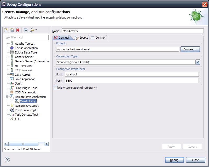Select OSGi Framework entry
This screenshot has width=209, height=167.
(25, 92)
